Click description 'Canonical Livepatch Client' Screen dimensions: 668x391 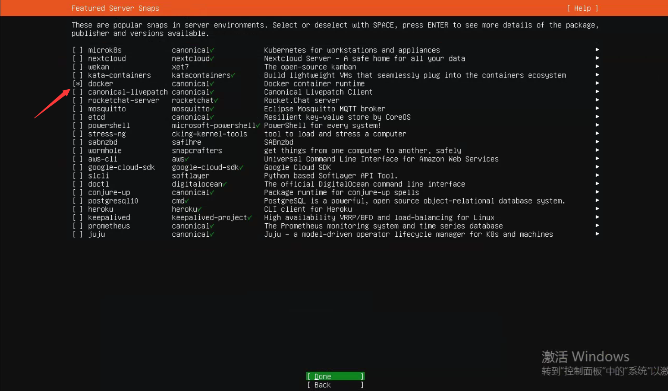tap(318, 92)
